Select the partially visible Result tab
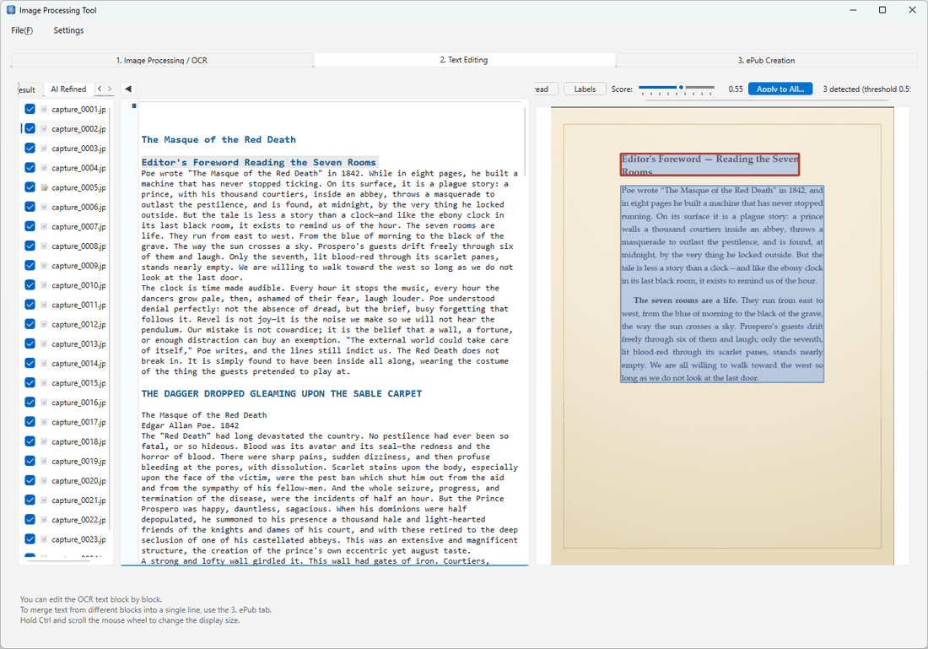The height and width of the screenshot is (649, 928). click(x=28, y=89)
